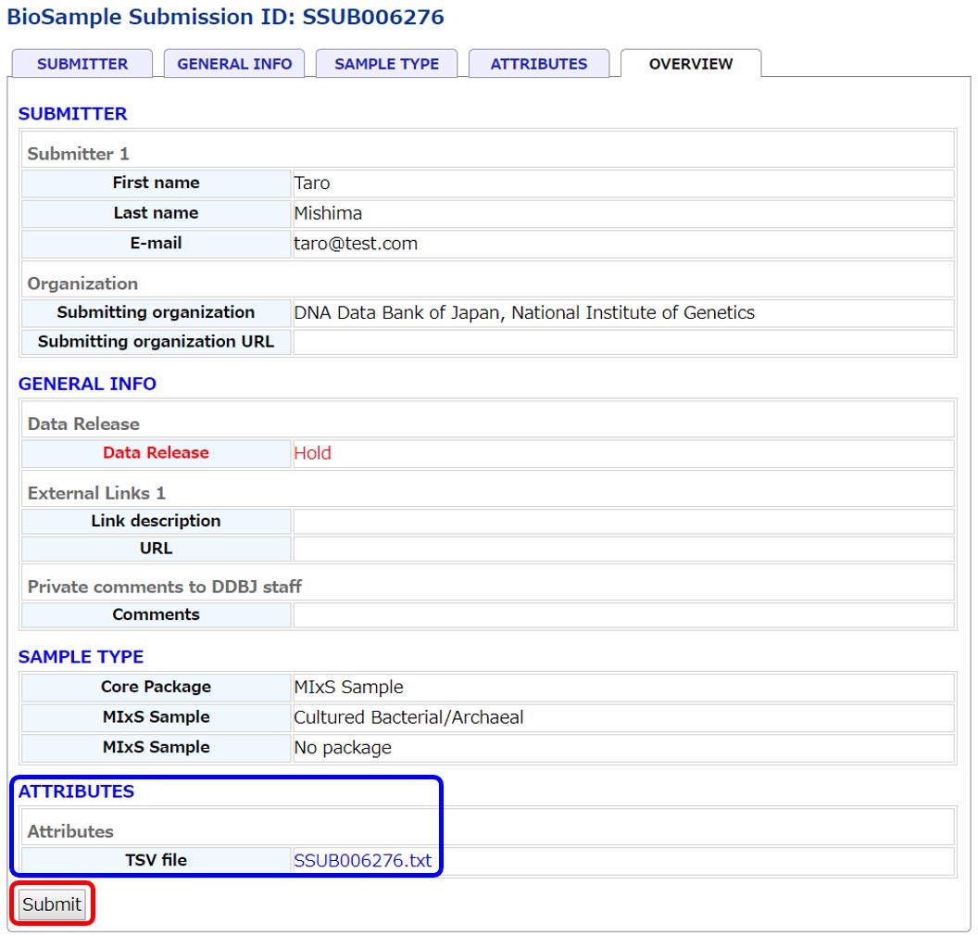Image resolution: width=978 pixels, height=936 pixels.
Task: Click the first name value Taro
Action: pyautogui.click(x=312, y=183)
